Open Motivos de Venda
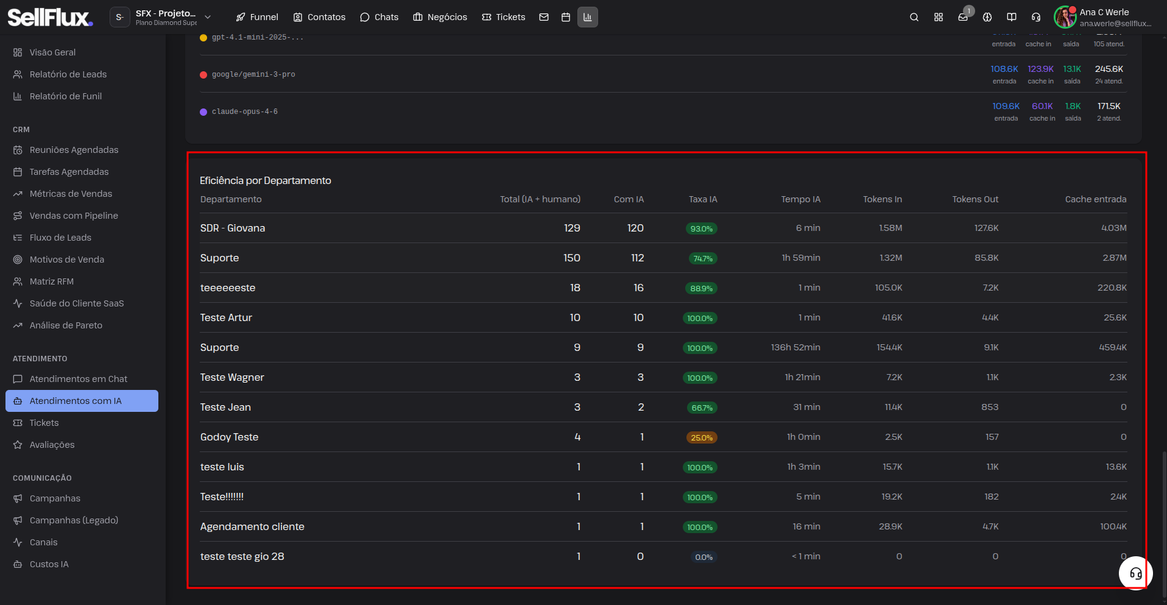This screenshot has height=605, width=1167. tap(82, 260)
